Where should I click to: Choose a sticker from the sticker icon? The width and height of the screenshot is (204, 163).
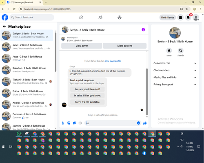(x=74, y=123)
